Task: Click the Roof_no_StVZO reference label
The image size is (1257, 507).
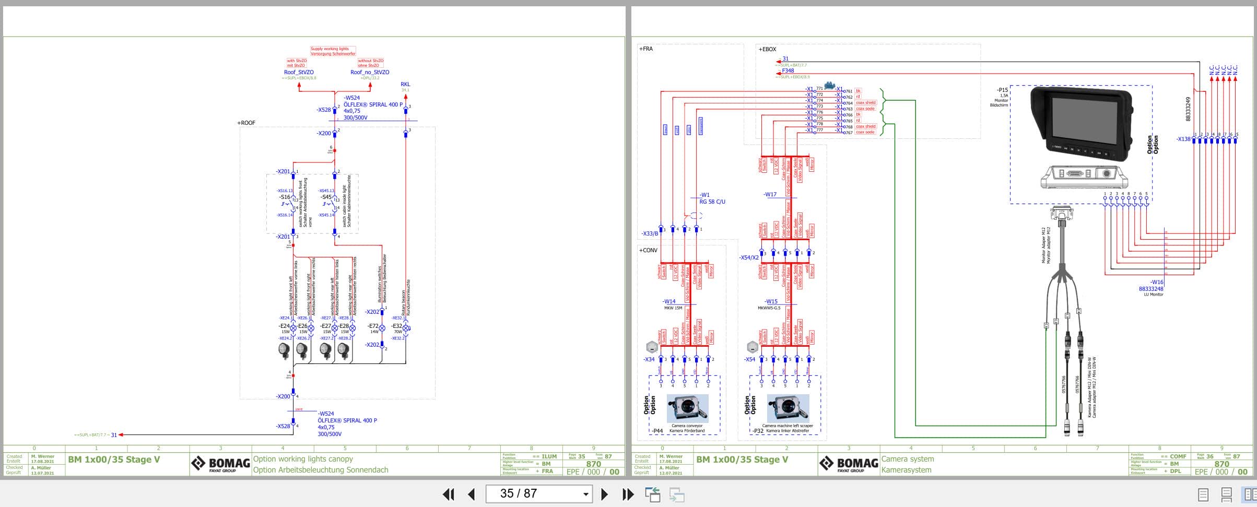Action: click(370, 72)
